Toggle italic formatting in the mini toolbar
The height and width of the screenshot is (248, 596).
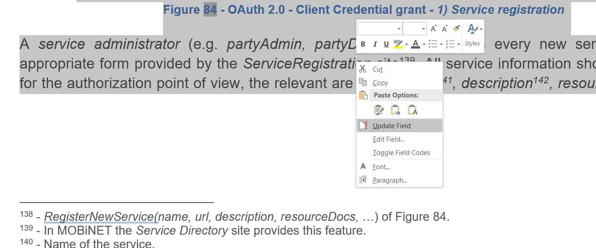[x=375, y=44]
